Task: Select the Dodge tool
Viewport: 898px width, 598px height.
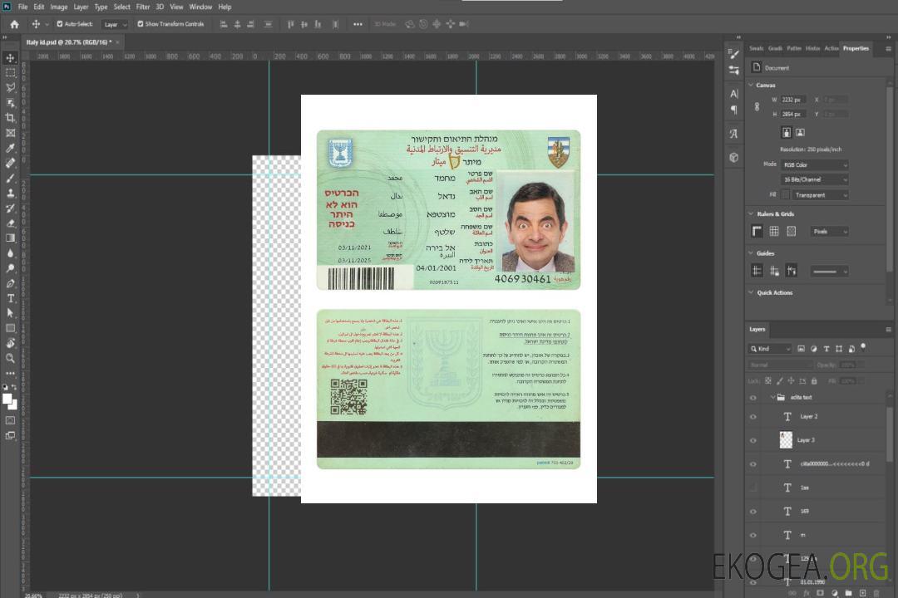Action: [x=10, y=267]
